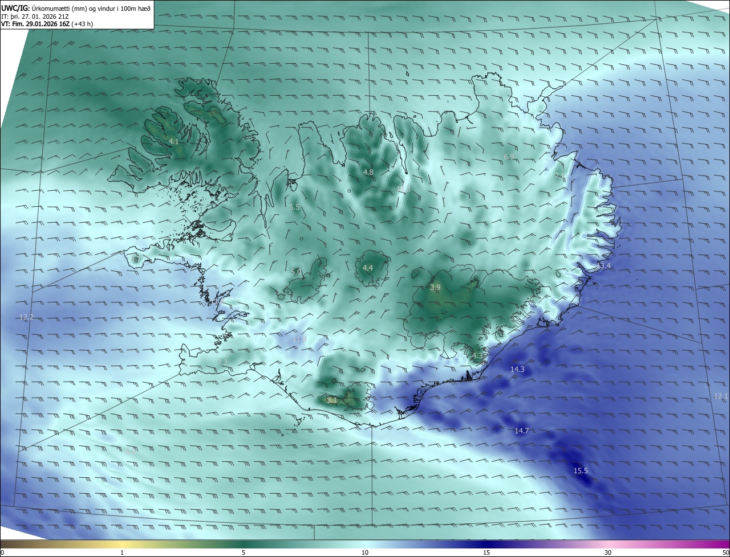Viewport: 730px width, 557px height.
Task: Click the 13.4 value by the east fjords
Action: point(603,266)
